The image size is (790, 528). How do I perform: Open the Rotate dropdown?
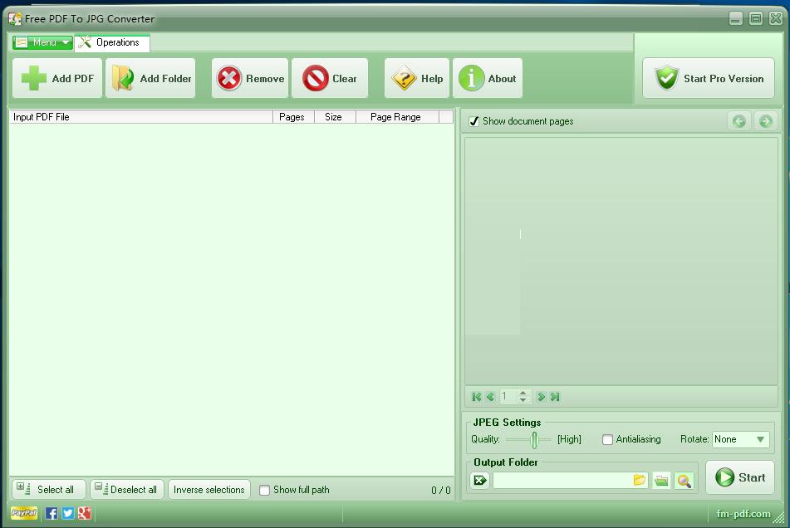[759, 439]
